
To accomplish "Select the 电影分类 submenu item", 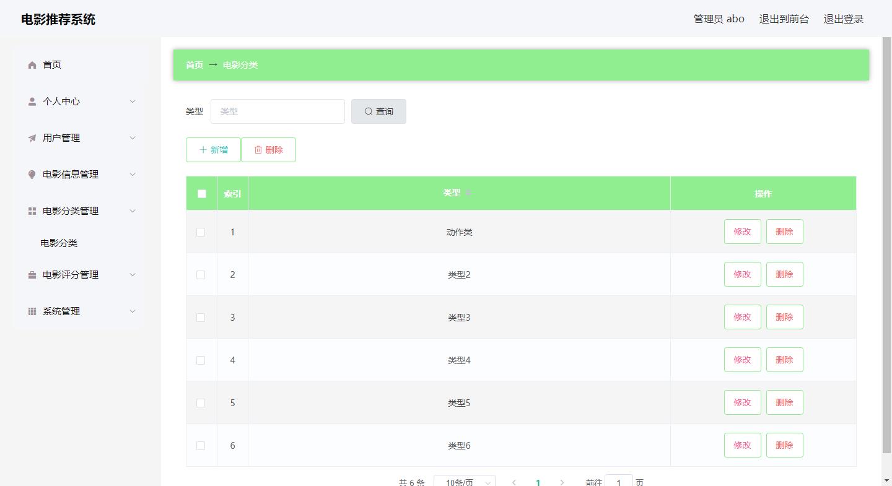I will [x=59, y=243].
